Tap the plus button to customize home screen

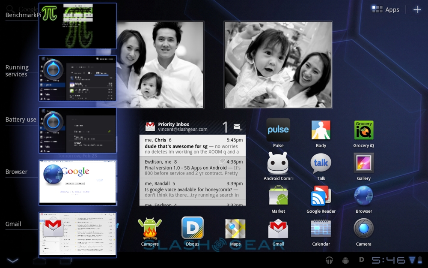coord(417,9)
